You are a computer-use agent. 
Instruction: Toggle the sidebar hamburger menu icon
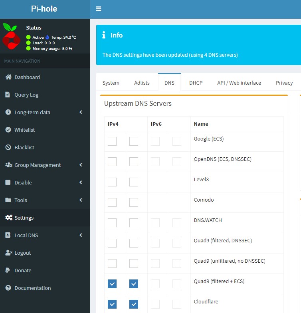tap(98, 9)
